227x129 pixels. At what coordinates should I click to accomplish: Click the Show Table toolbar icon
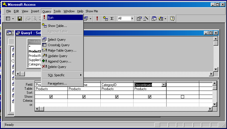[x=105, y=18]
